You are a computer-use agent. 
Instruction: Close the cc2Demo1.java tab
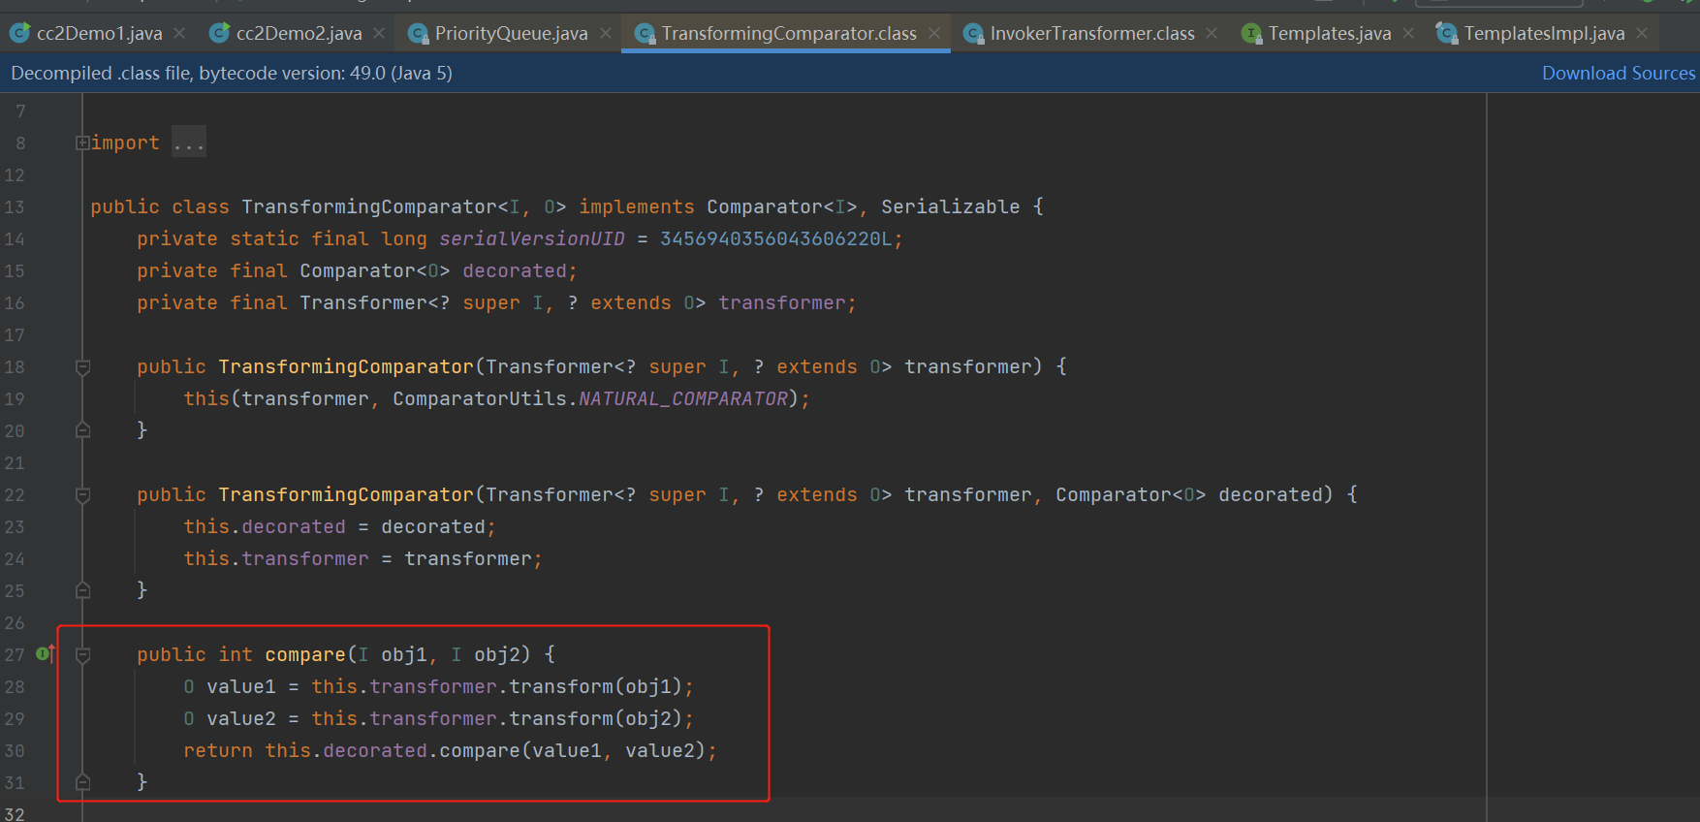coord(179,33)
